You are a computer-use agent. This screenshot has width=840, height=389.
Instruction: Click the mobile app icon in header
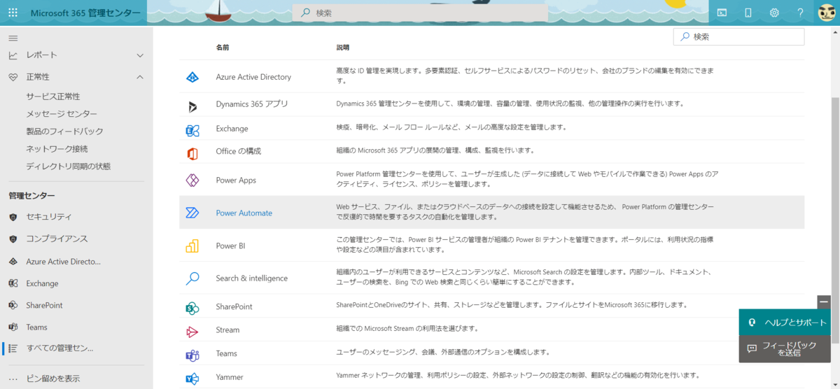pos(748,13)
